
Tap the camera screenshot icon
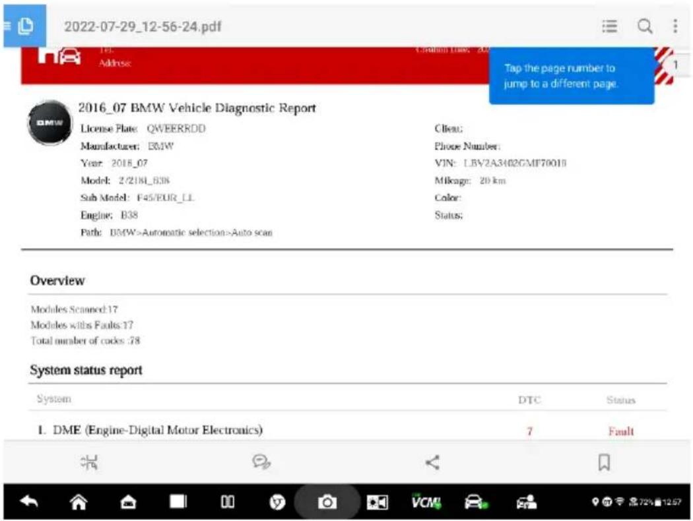pyautogui.click(x=327, y=502)
